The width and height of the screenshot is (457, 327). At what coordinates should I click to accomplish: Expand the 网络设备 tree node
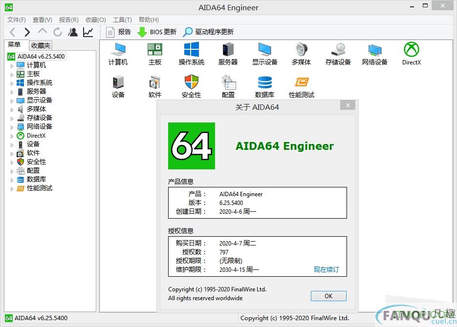[12, 127]
